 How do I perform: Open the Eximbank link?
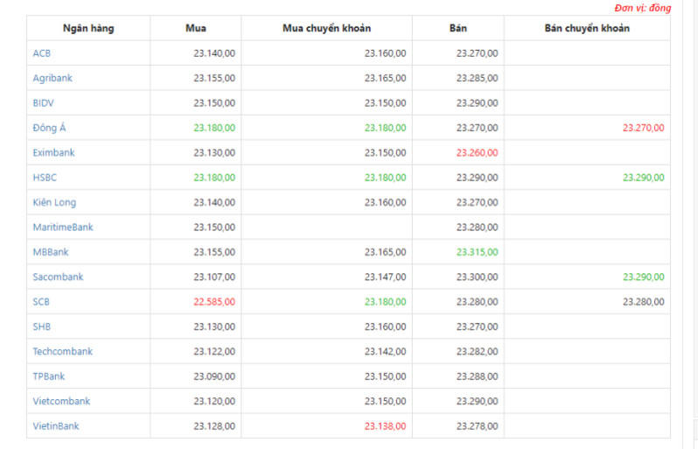[53, 153]
